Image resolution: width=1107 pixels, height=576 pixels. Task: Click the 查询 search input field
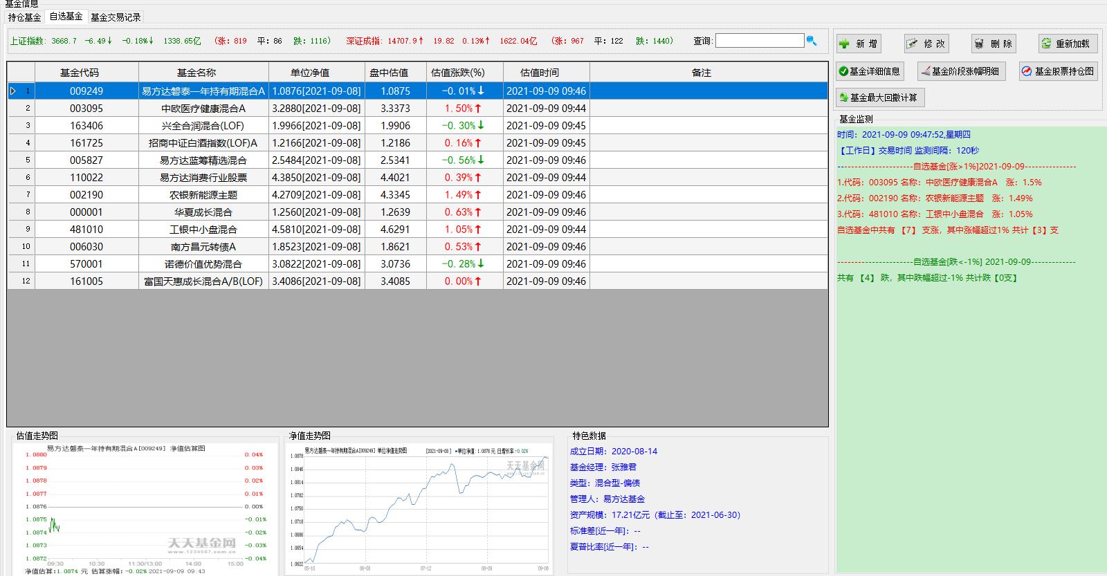tap(760, 41)
